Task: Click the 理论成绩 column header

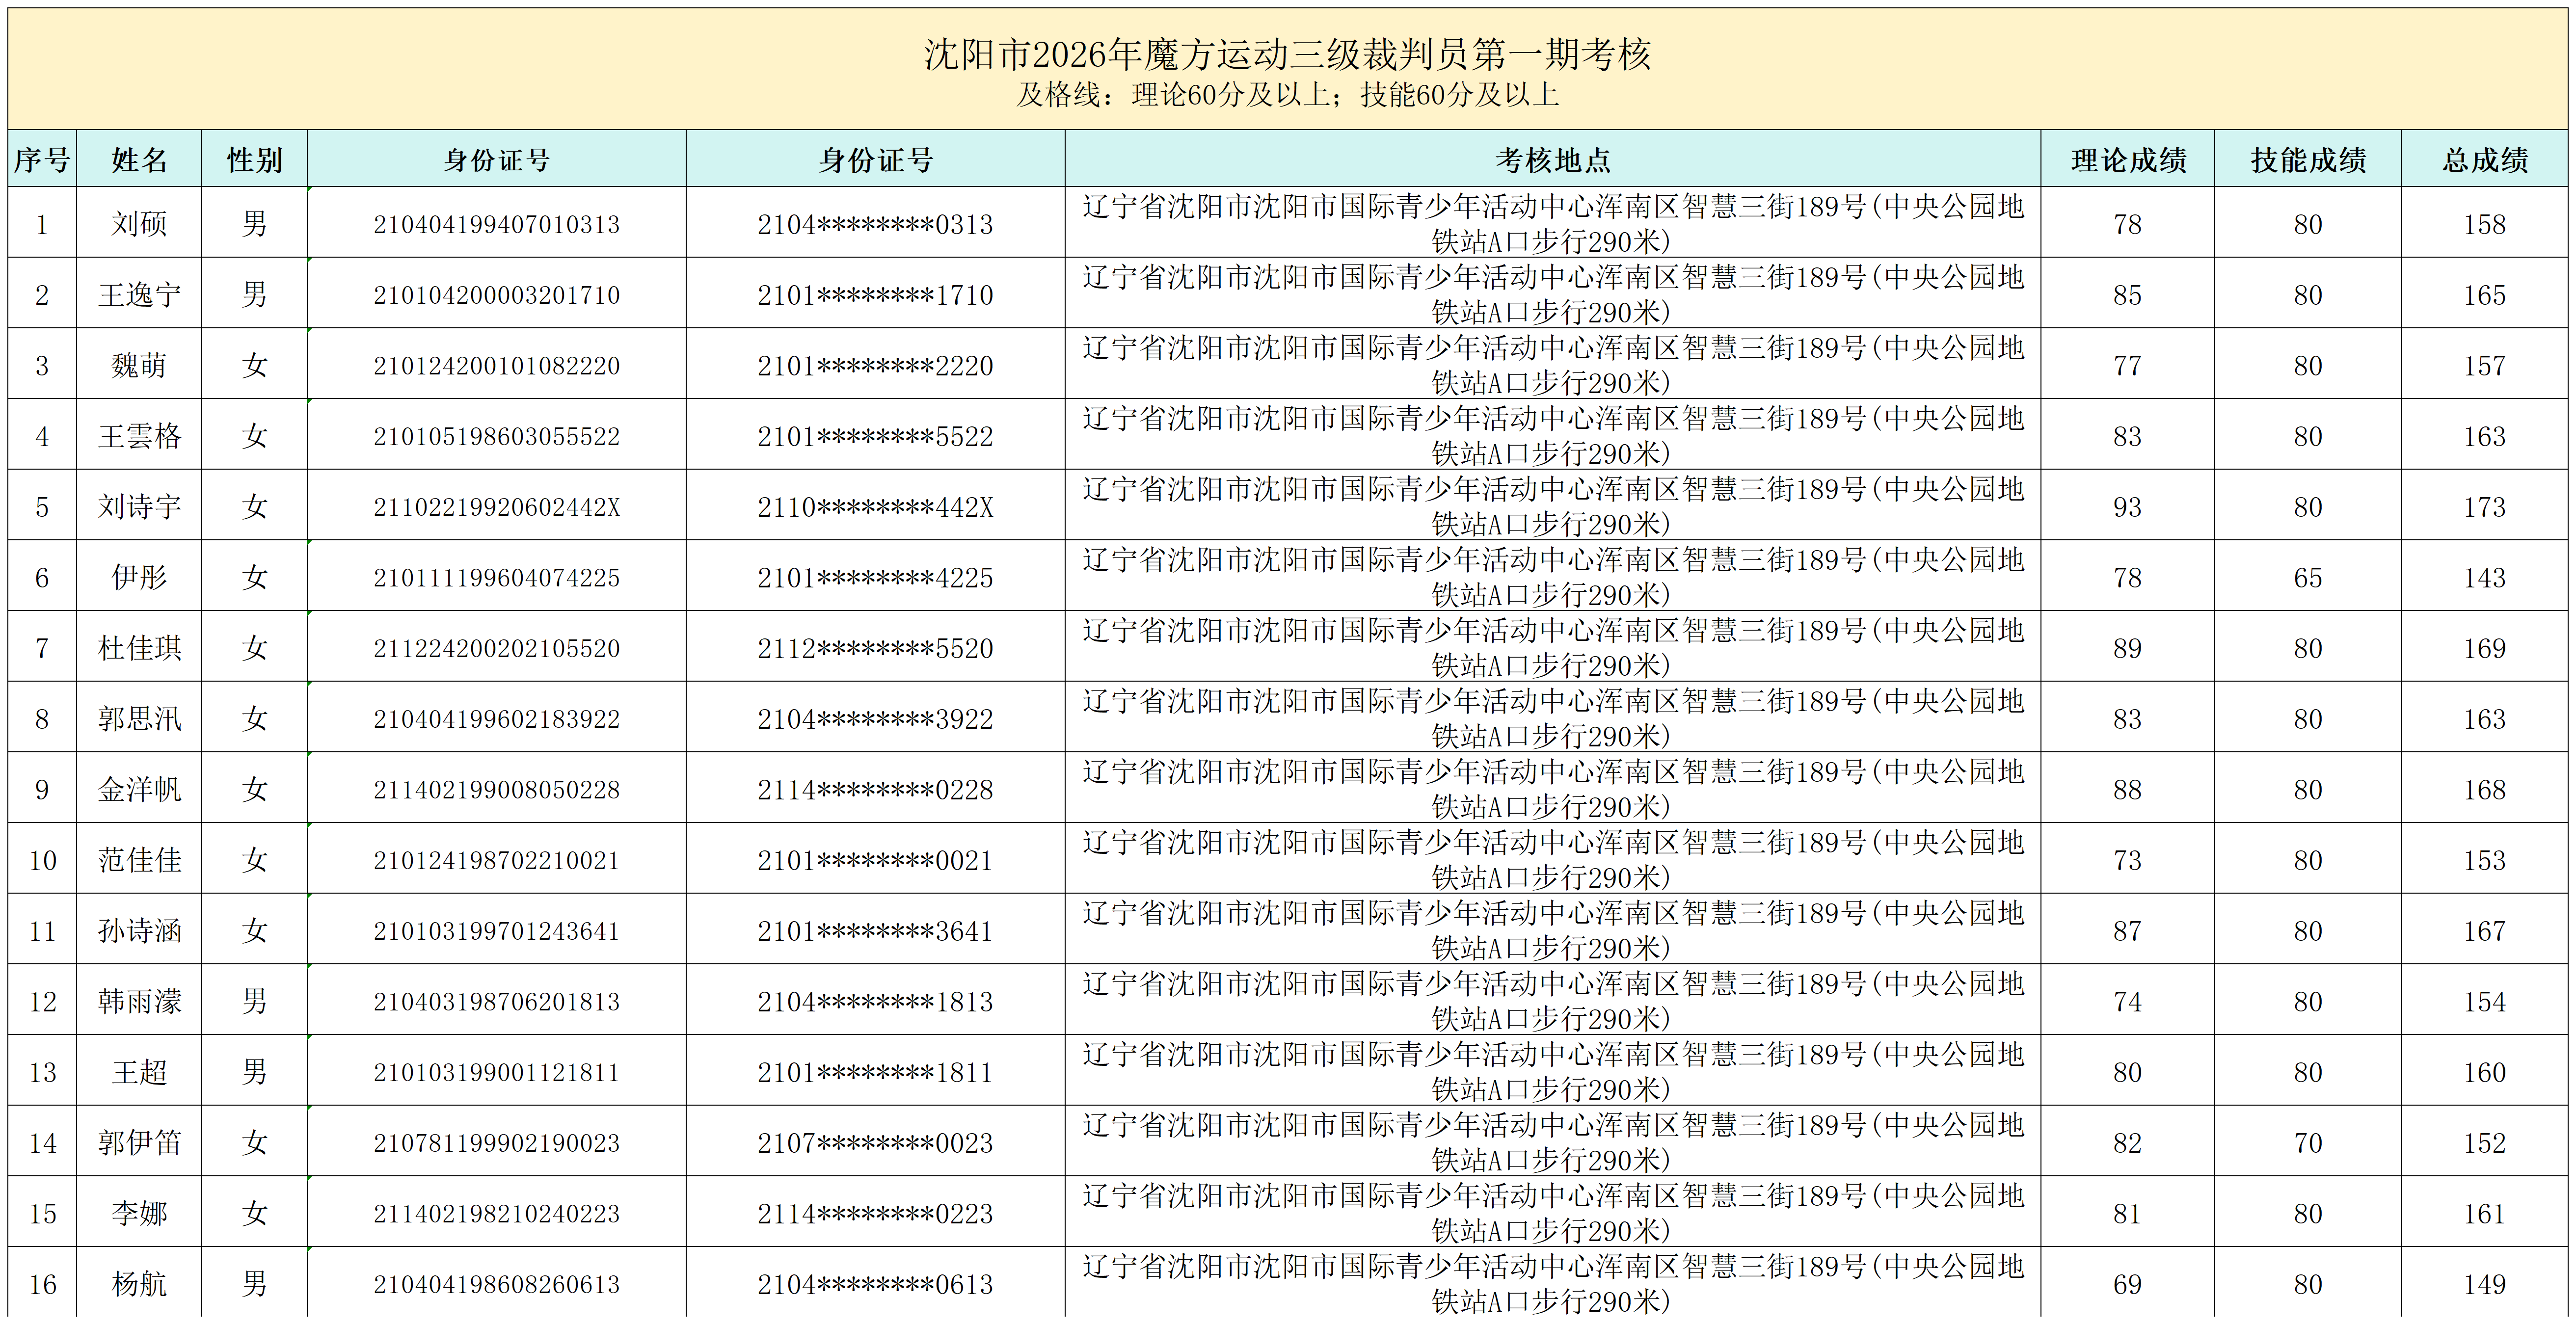Action: 2127,159
